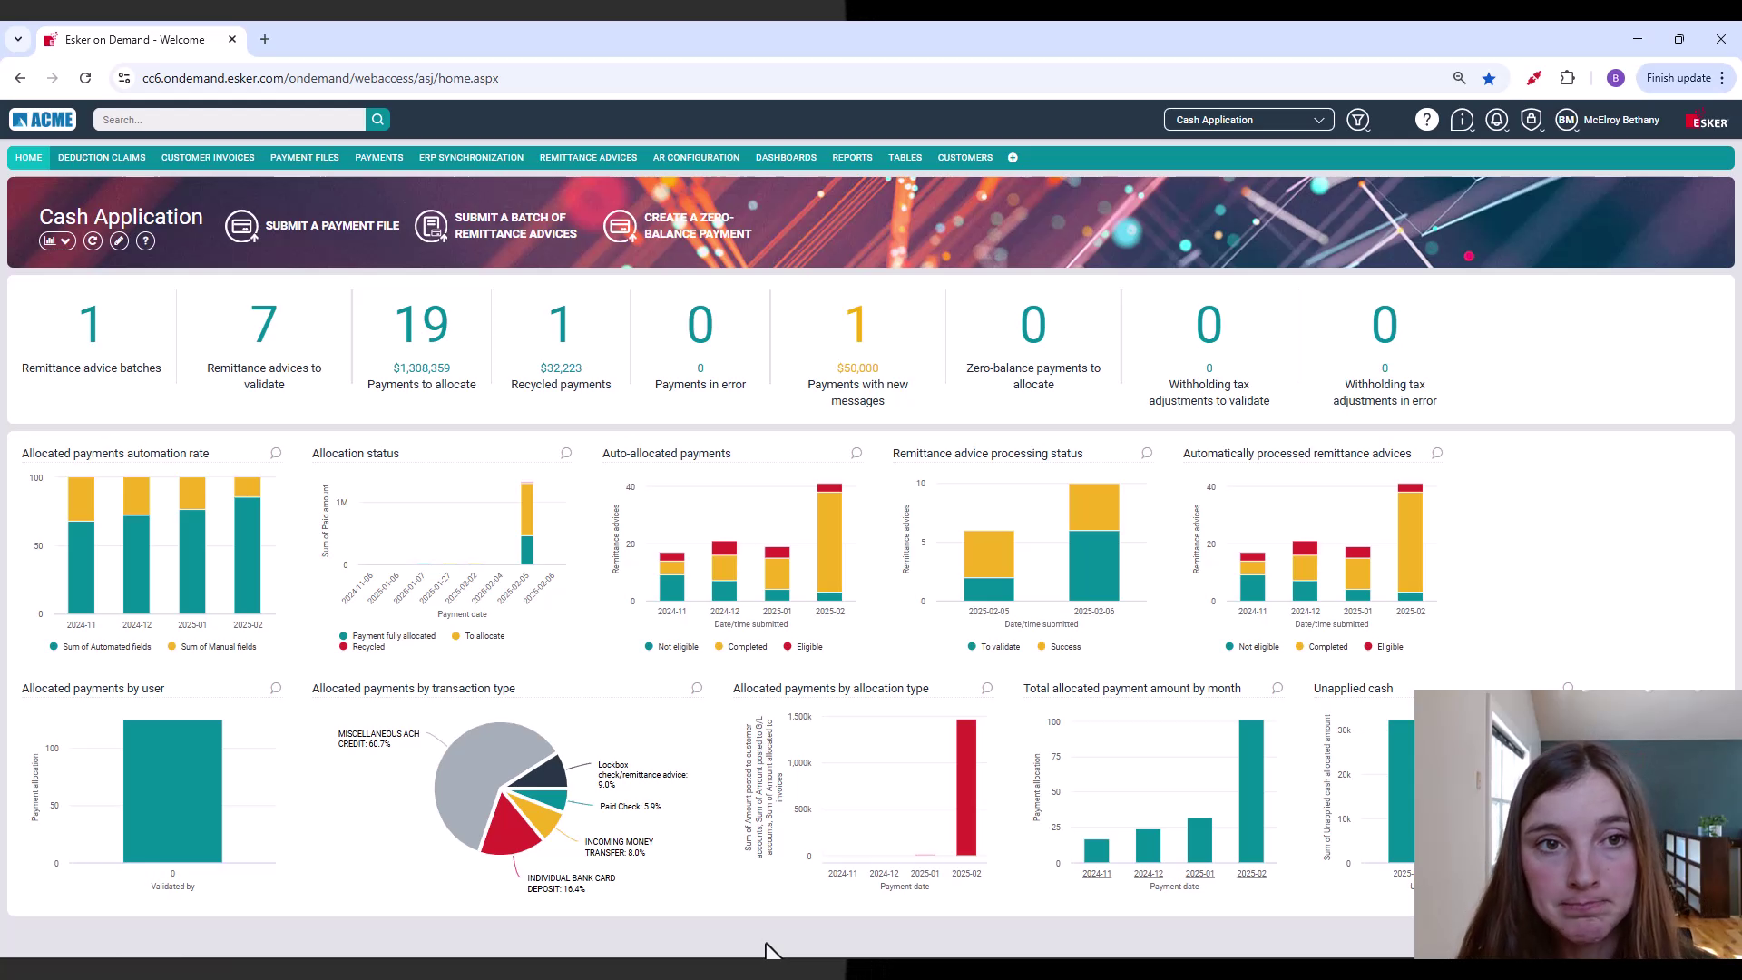Click the white help question mark icon

click(1426, 120)
